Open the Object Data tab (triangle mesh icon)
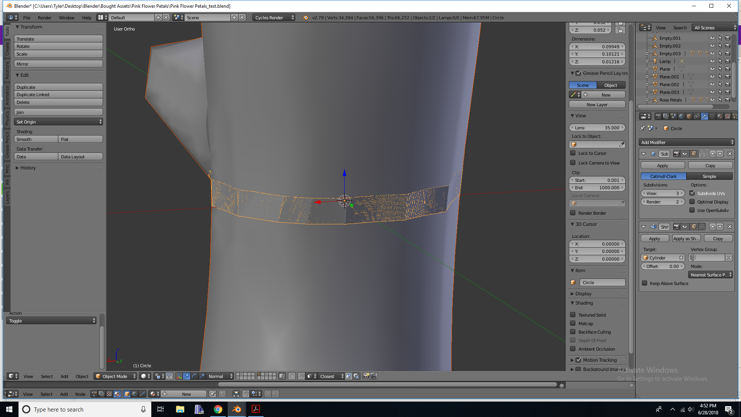 coord(712,116)
